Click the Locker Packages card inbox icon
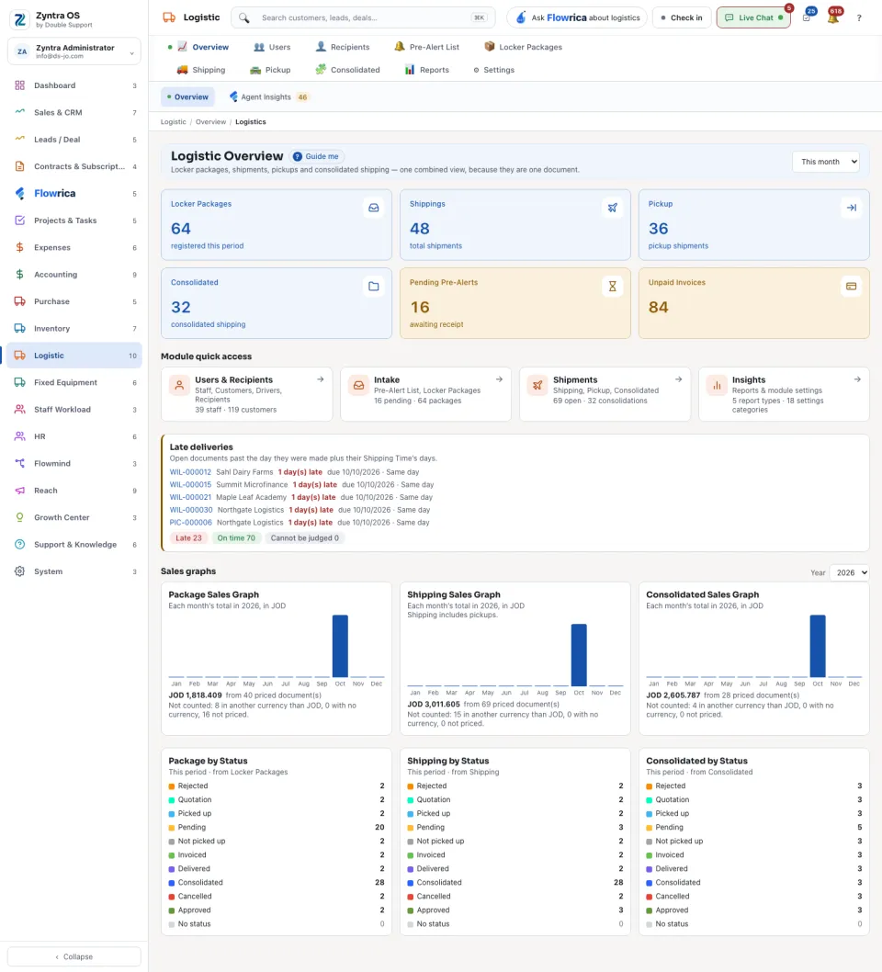This screenshot has height=972, width=882. [374, 208]
